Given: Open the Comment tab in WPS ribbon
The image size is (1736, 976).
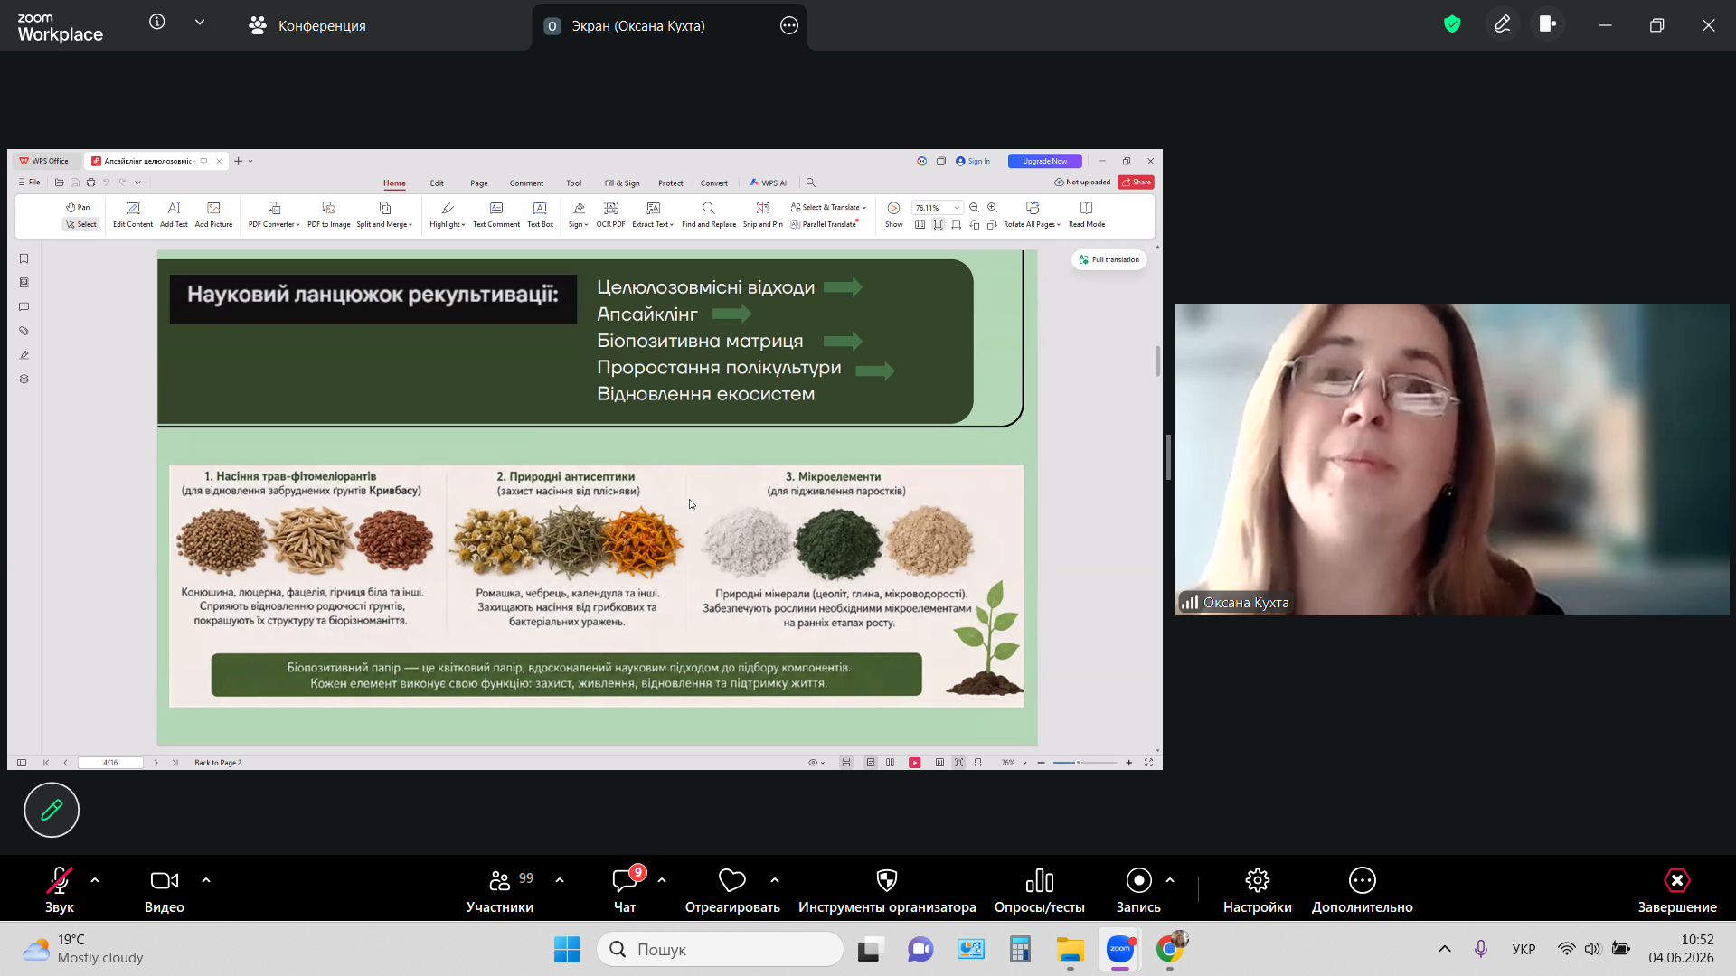Looking at the screenshot, I should point(526,183).
